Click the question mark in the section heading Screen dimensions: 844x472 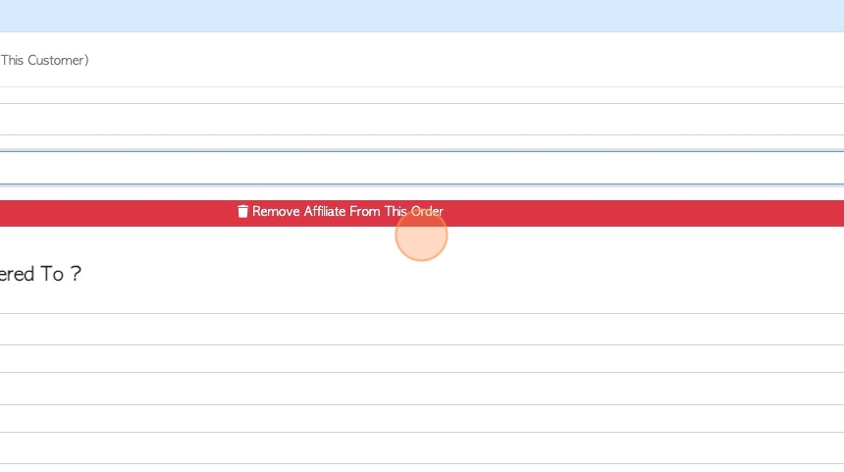point(76,274)
